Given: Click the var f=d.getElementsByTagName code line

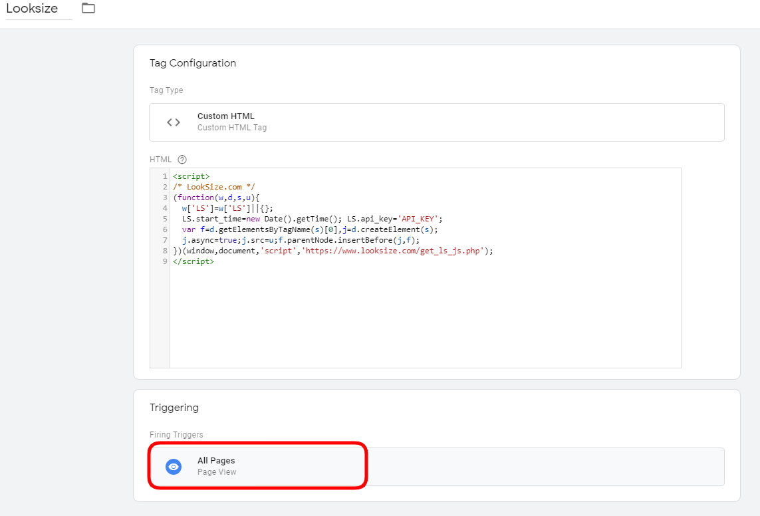Looking at the screenshot, I should click(x=310, y=229).
